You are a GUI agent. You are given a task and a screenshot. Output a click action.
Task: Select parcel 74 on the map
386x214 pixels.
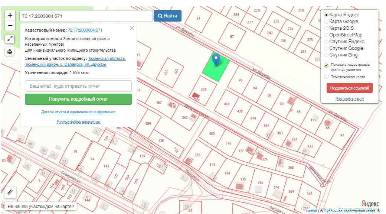pos(92,159)
